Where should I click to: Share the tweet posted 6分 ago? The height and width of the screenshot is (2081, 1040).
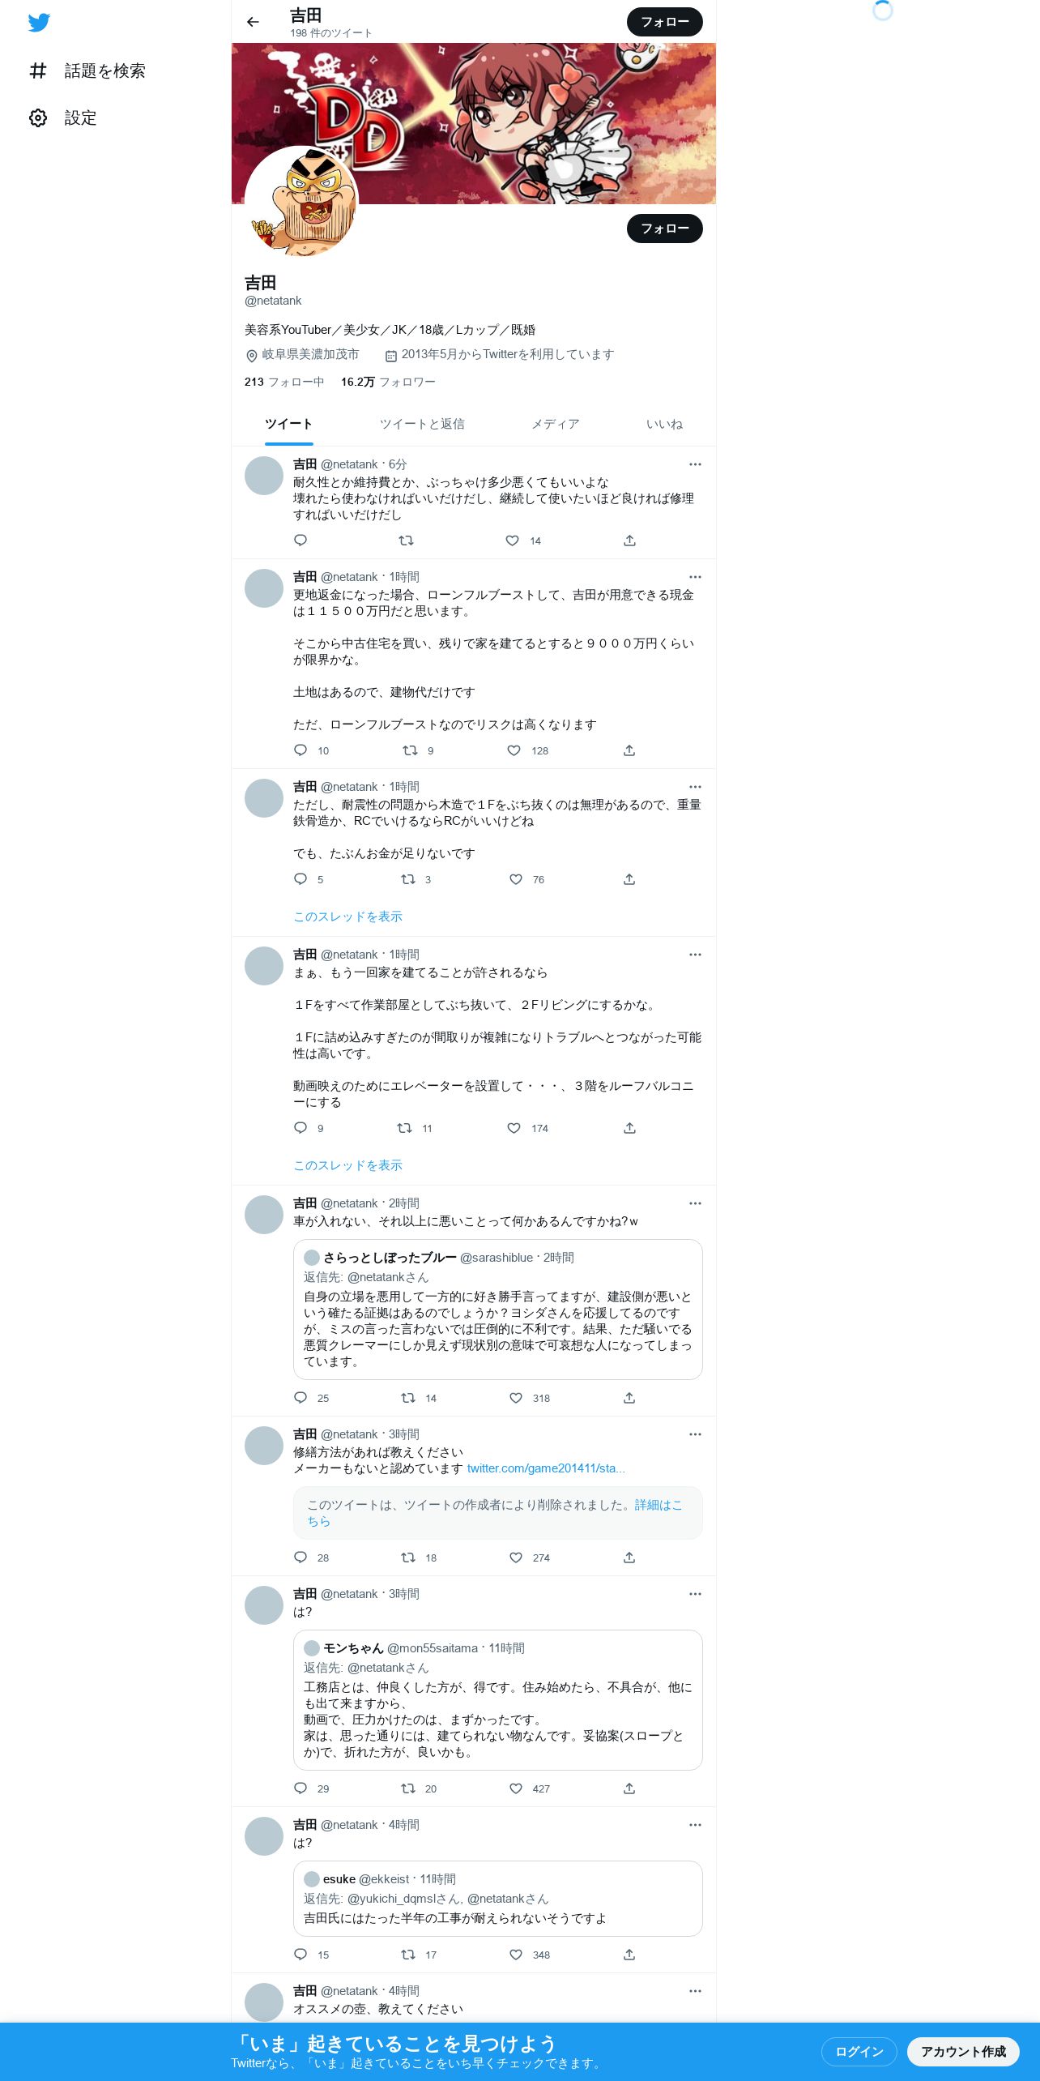coord(629,541)
